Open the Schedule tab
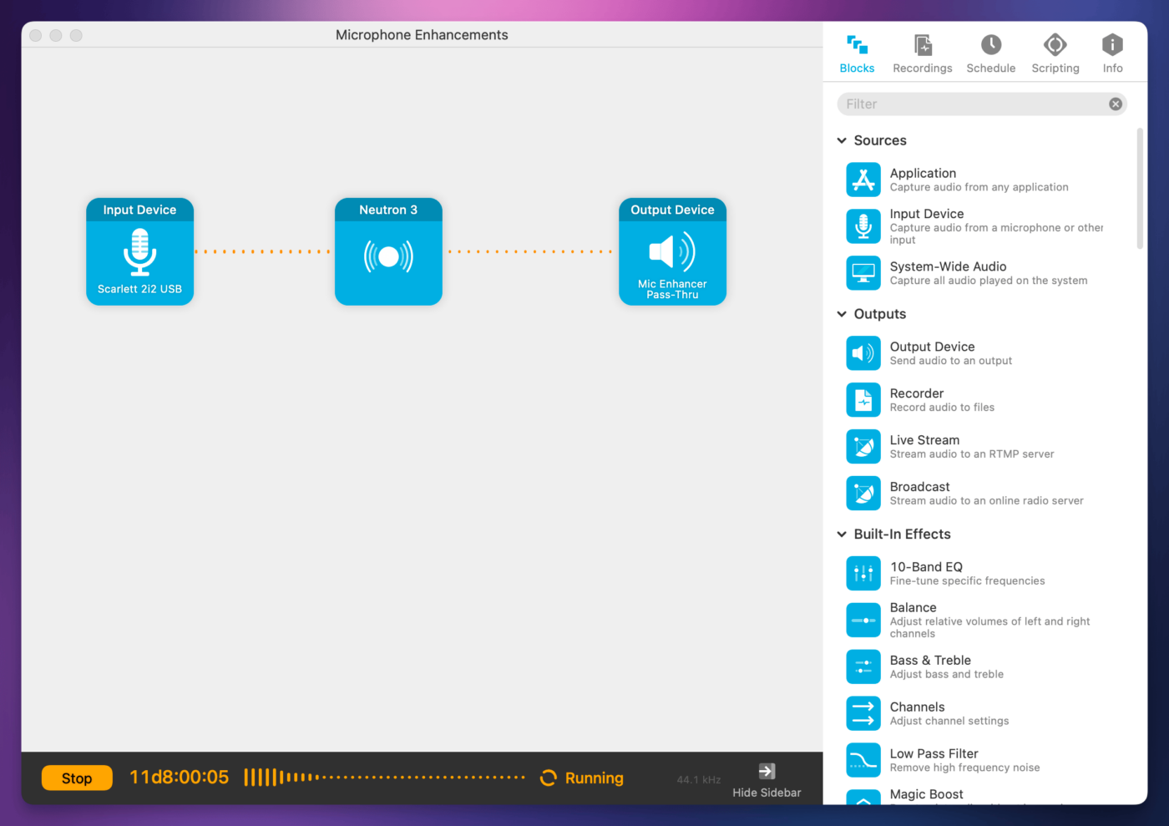Viewport: 1169px width, 826px height. click(990, 54)
